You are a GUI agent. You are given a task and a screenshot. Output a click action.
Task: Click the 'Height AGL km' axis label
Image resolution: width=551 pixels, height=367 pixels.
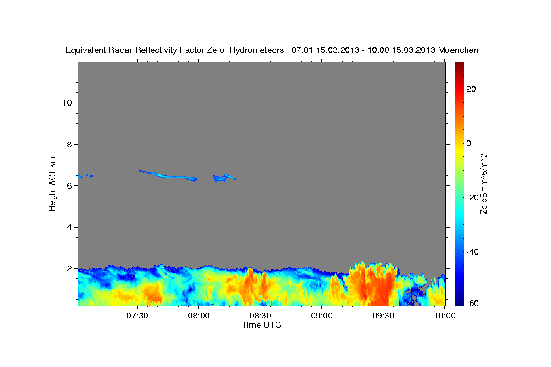pyautogui.click(x=52, y=183)
